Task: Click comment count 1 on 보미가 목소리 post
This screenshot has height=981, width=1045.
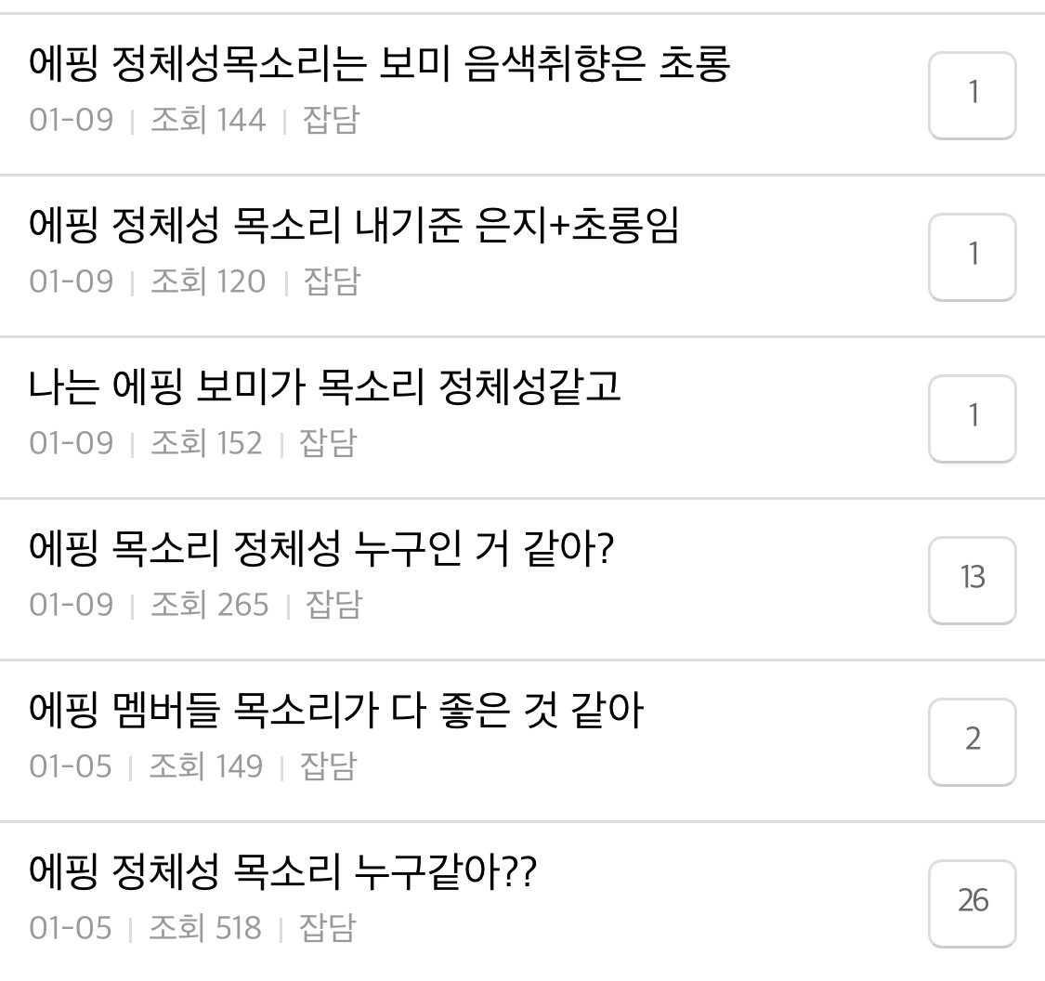Action: pyautogui.click(x=972, y=418)
